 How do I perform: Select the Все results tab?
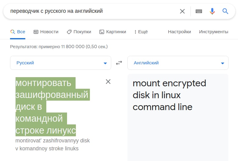coord(18,32)
